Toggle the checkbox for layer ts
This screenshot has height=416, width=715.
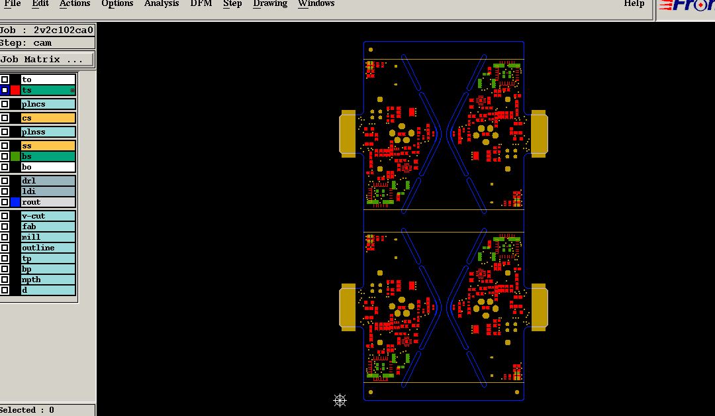(5, 90)
